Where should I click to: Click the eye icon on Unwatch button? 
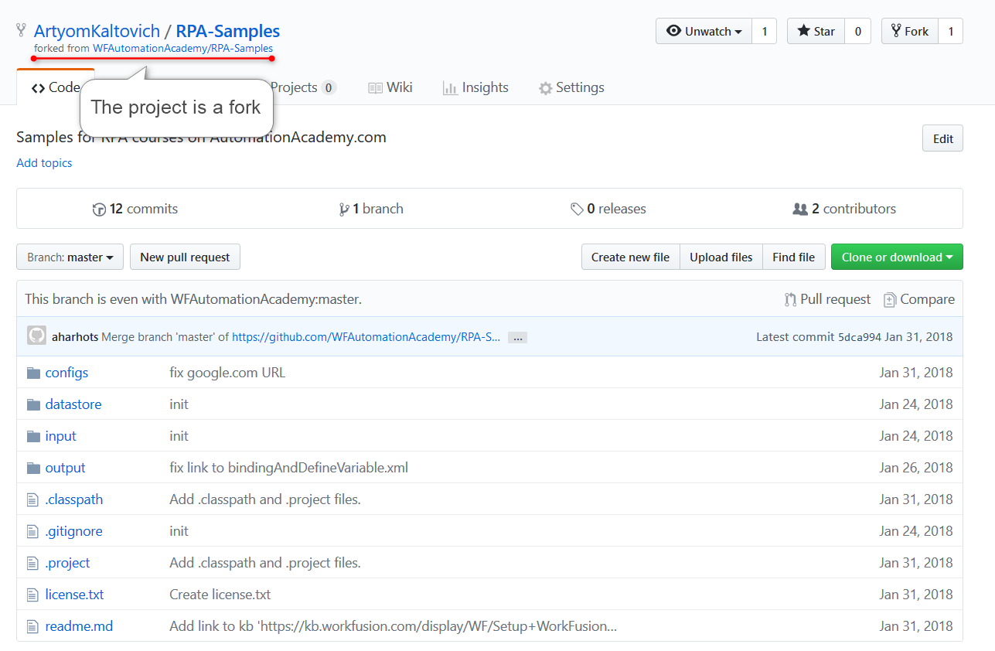673,31
